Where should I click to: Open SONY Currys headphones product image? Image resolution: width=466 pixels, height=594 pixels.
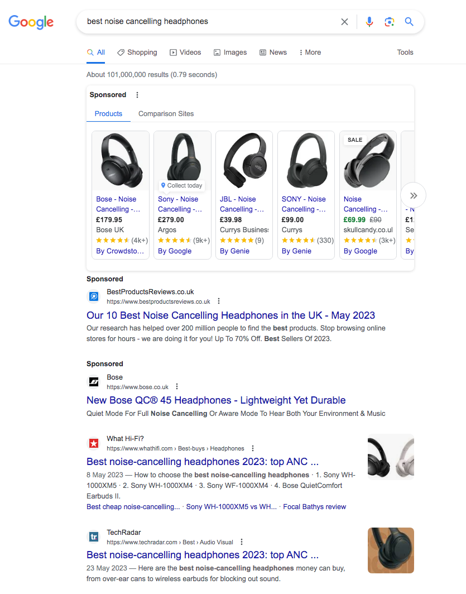306,161
